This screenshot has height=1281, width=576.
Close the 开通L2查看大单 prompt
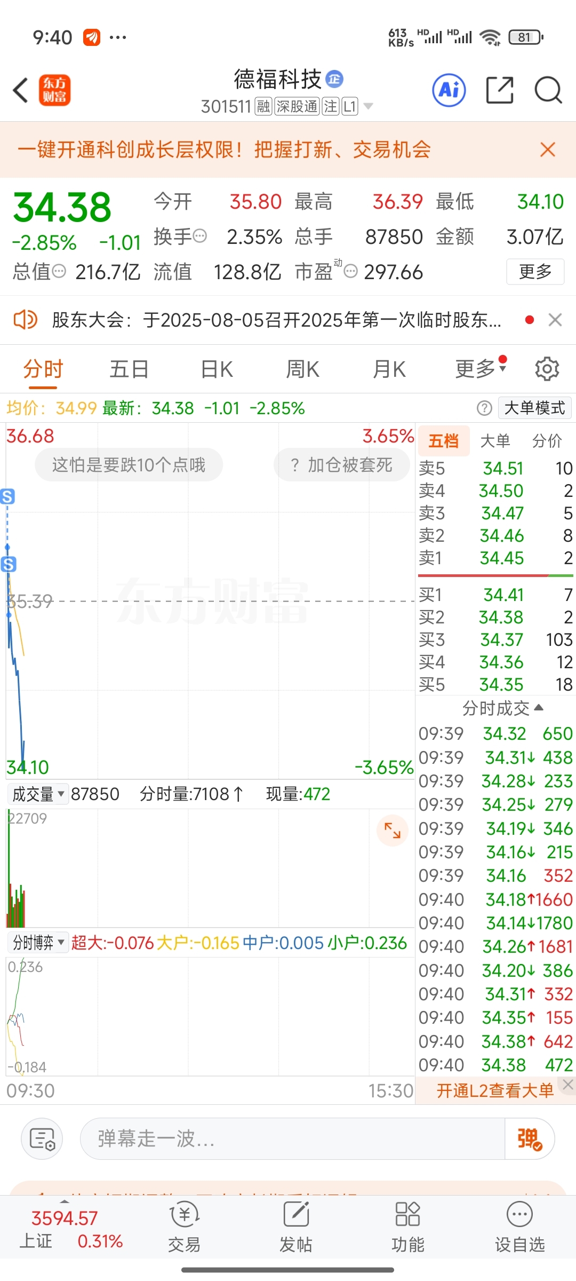pyautogui.click(x=567, y=1085)
